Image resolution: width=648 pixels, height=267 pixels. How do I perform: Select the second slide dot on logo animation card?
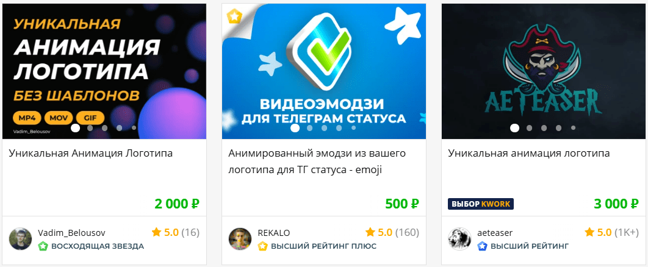tap(90, 128)
